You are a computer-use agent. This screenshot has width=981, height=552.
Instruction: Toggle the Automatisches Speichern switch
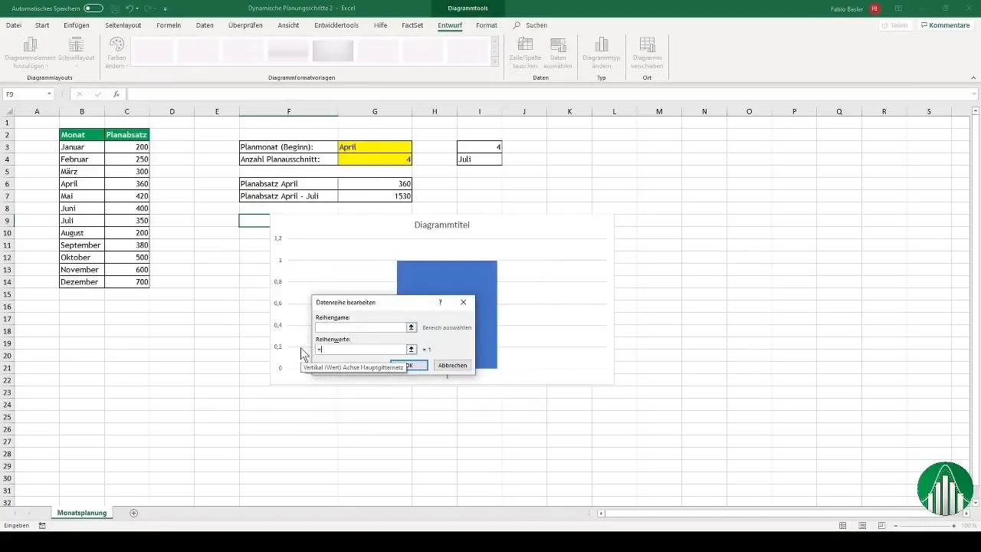pos(94,8)
